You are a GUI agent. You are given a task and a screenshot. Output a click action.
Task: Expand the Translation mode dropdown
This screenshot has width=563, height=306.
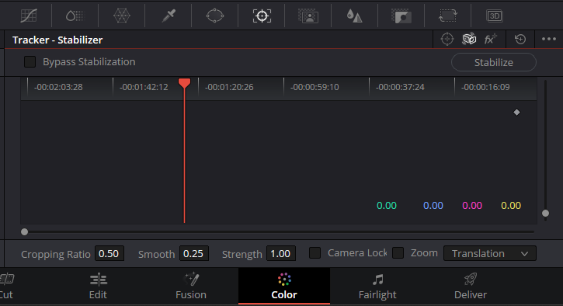pos(490,253)
